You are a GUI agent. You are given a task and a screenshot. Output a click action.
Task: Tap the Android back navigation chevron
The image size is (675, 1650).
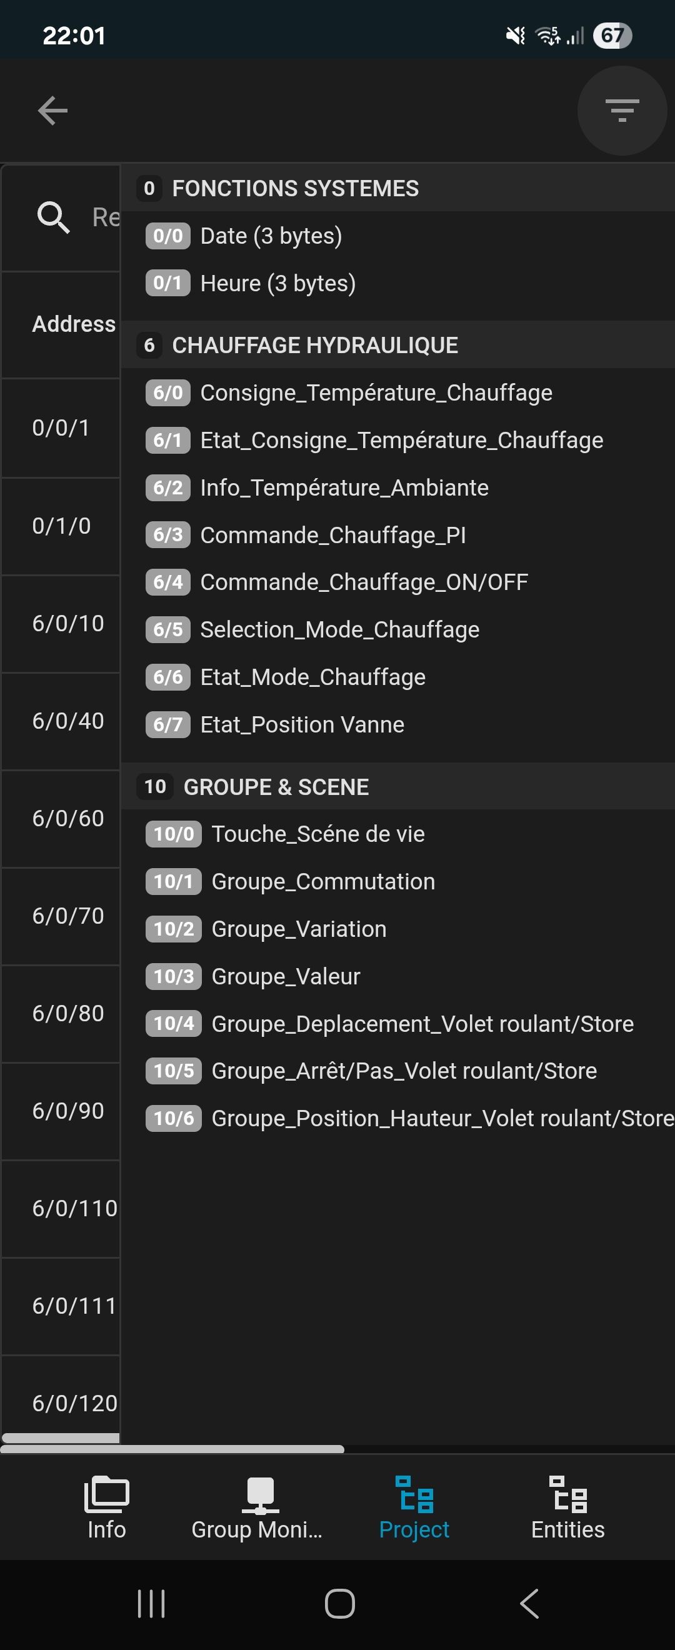pyautogui.click(x=529, y=1604)
